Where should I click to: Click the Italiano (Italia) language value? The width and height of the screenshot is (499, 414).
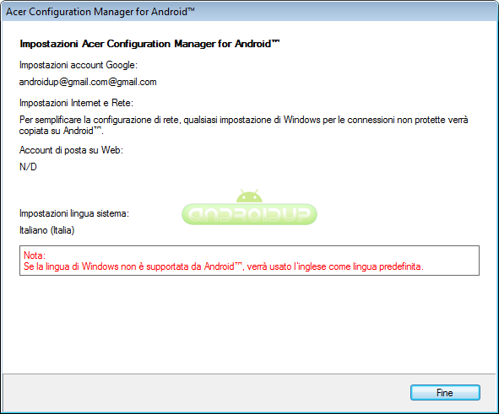point(46,230)
